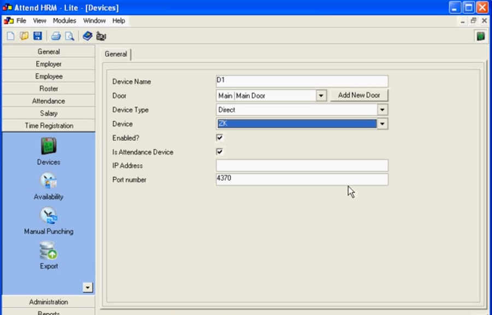Image resolution: width=492 pixels, height=315 pixels.
Task: Click the Device Name input field
Action: pos(302,81)
